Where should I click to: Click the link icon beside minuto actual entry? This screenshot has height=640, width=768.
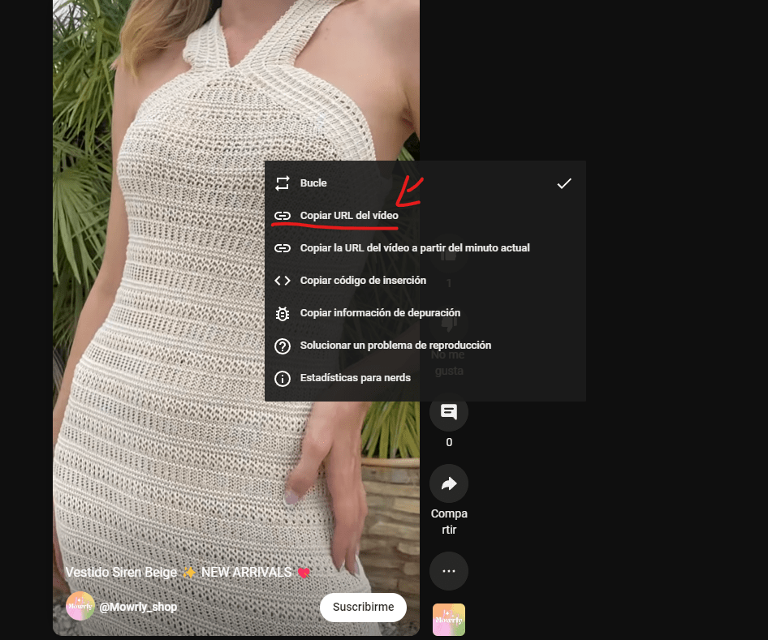[x=283, y=248]
